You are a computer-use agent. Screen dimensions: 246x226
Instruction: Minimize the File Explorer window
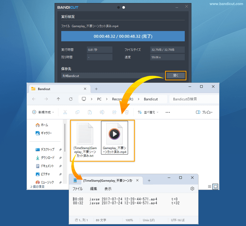click(190, 87)
